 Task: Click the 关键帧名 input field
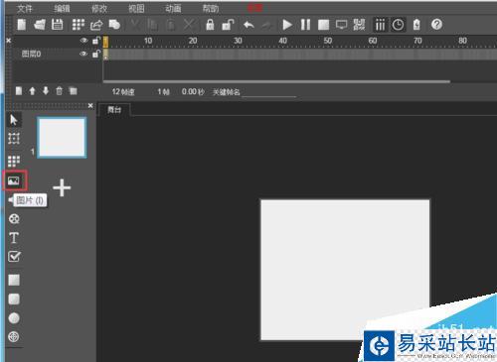268,92
